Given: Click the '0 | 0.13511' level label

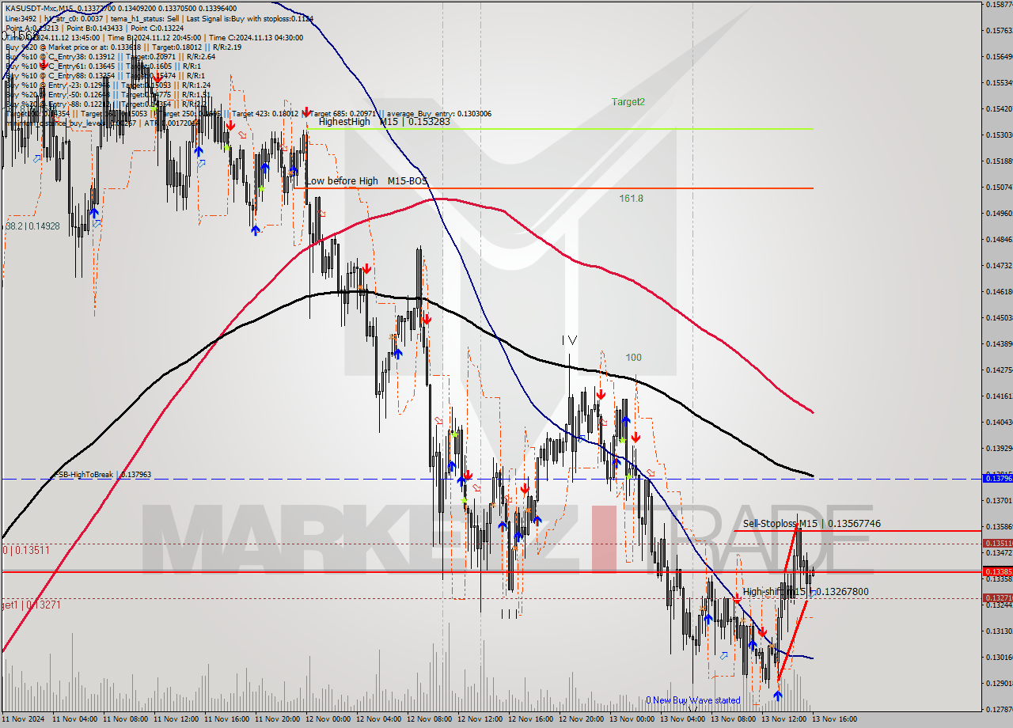Looking at the screenshot, I should click(x=26, y=550).
